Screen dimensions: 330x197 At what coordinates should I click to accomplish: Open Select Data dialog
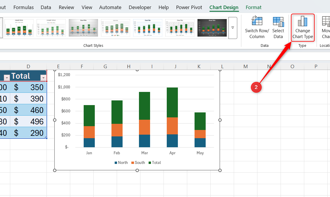pyautogui.click(x=278, y=28)
